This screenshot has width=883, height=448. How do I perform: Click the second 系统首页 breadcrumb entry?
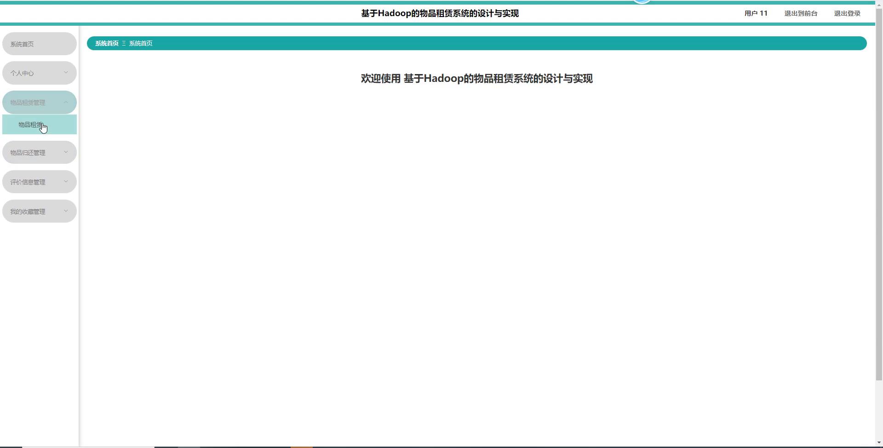click(141, 43)
